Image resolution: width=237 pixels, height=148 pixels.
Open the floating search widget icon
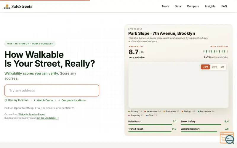tap(227, 138)
